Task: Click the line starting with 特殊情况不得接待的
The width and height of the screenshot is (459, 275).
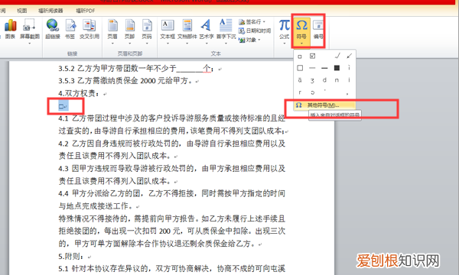Action: (171, 218)
